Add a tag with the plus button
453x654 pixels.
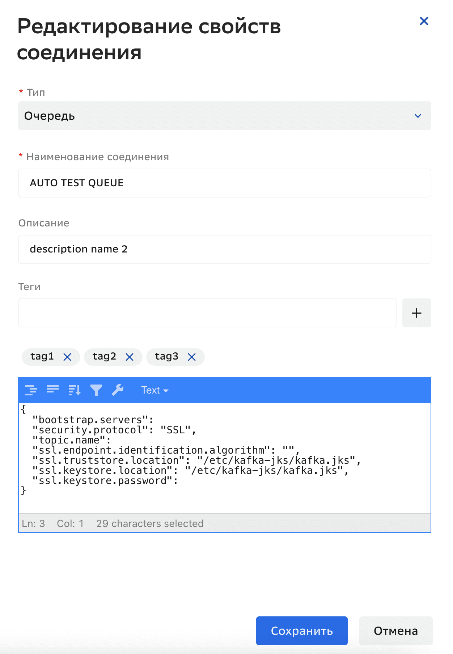coord(416,313)
